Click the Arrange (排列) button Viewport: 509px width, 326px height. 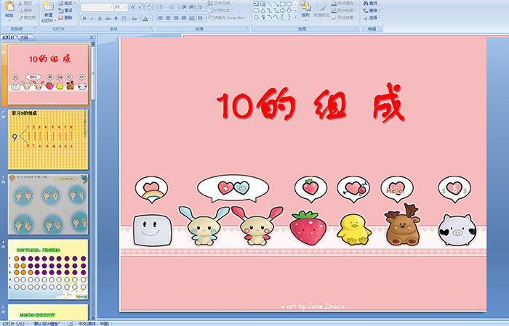(x=305, y=9)
